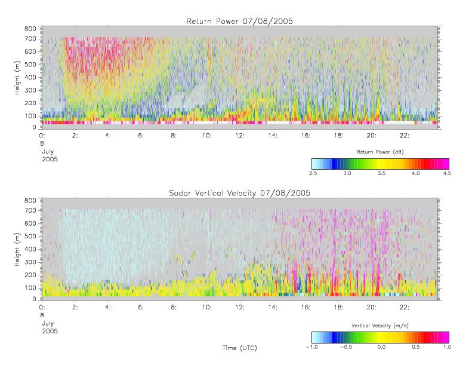Click the 400 height tick of Vertical Velocity plot
The image size is (472, 365).
(30, 249)
